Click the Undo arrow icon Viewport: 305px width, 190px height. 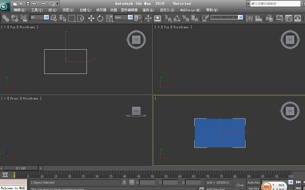pos(34,4)
